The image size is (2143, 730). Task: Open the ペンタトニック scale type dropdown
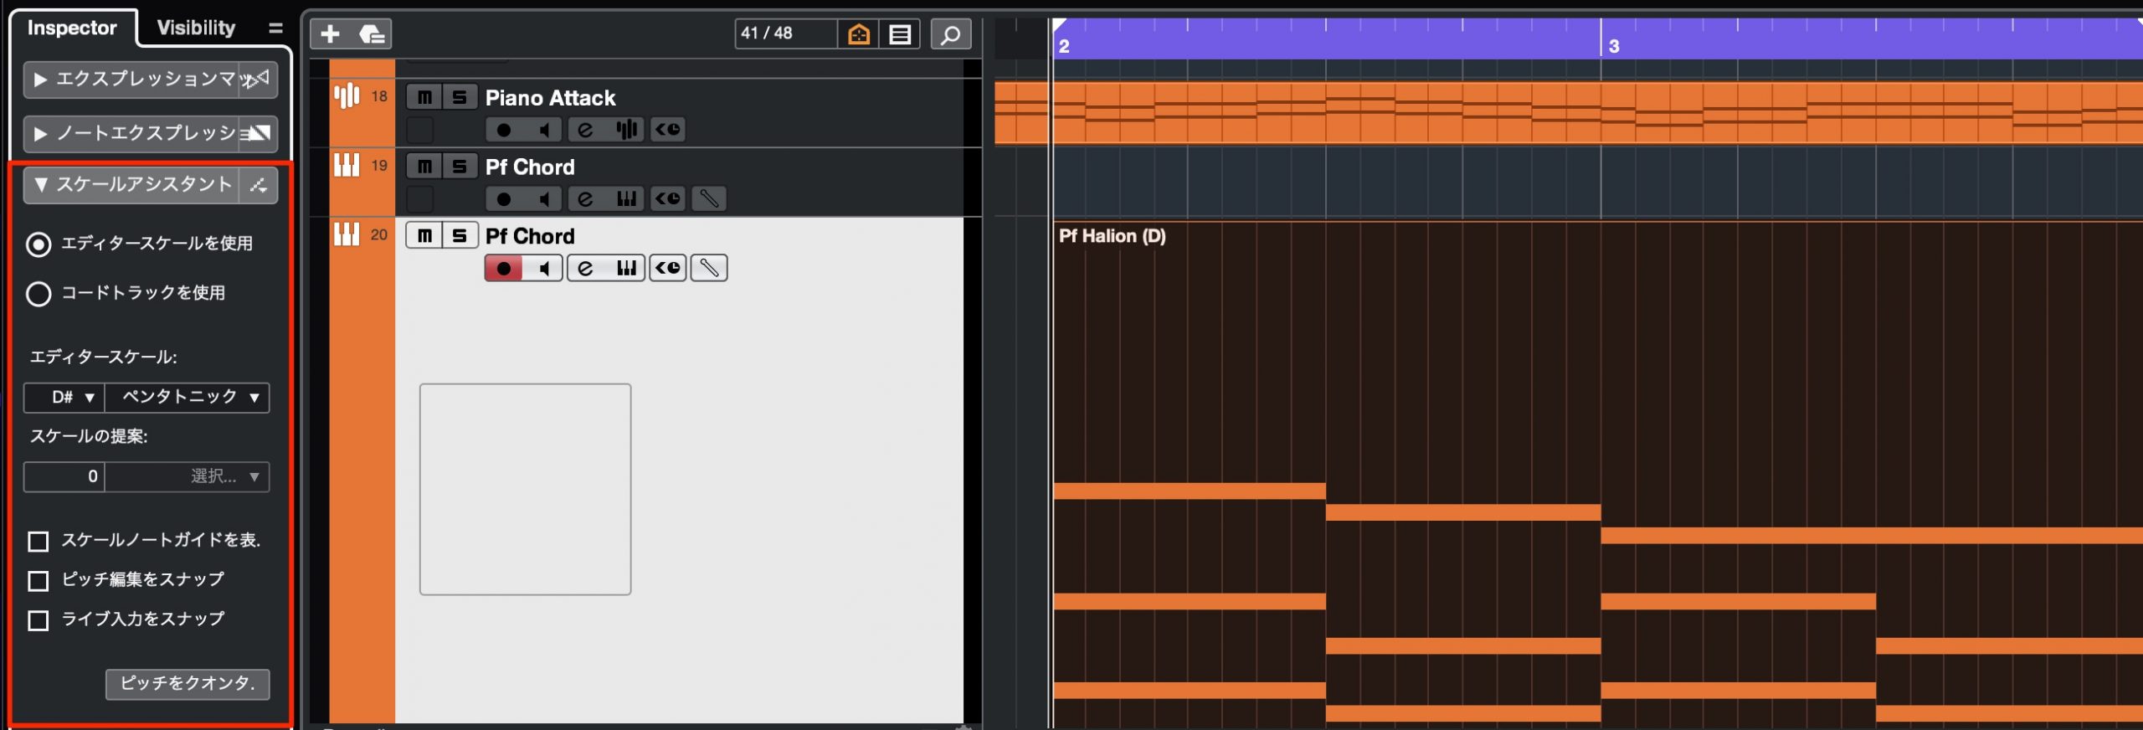(x=188, y=397)
